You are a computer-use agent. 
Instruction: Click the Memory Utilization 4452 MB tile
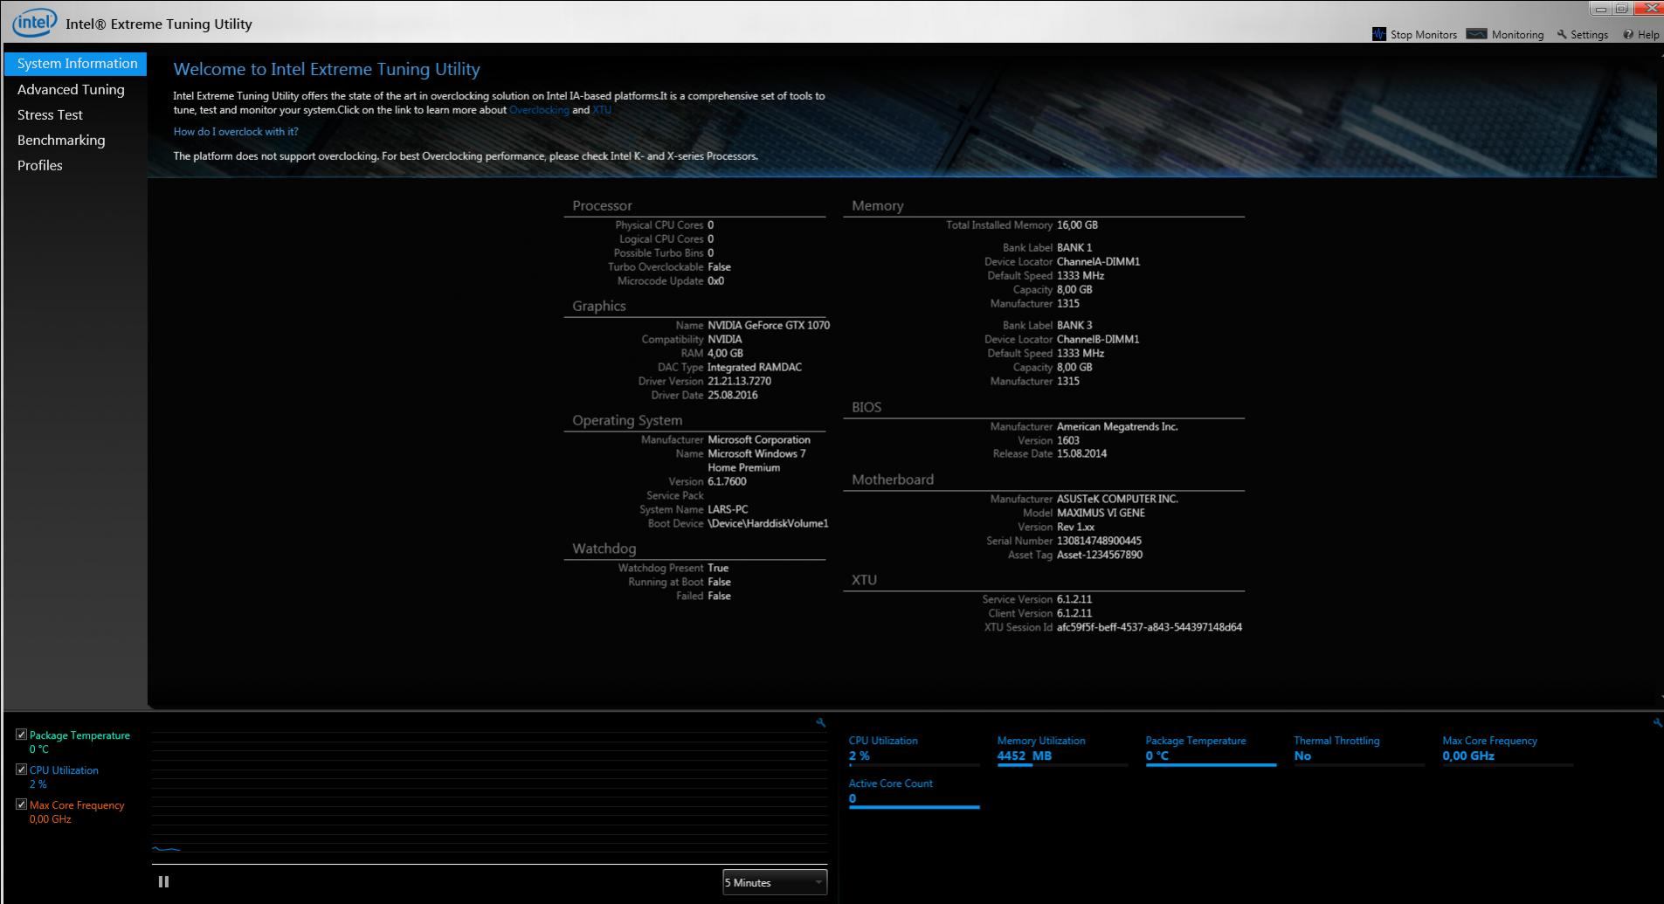pyautogui.click(x=1062, y=749)
